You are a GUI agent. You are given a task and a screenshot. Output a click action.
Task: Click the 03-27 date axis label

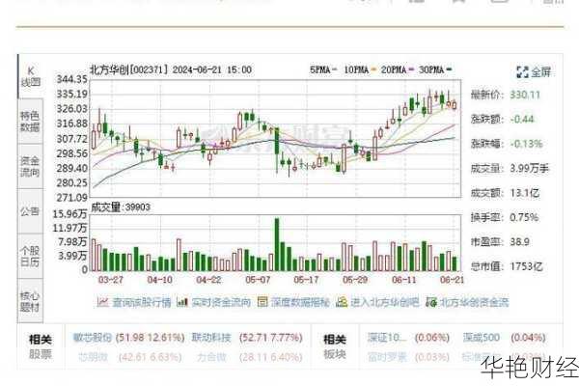(x=110, y=280)
